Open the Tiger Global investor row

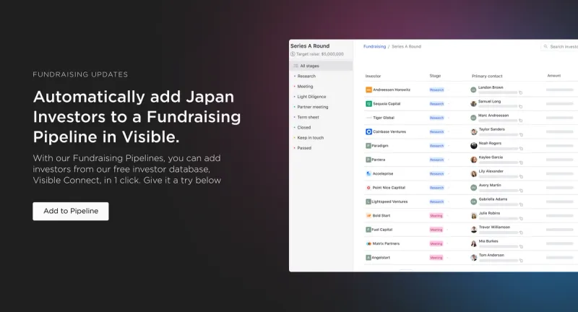[470, 118]
